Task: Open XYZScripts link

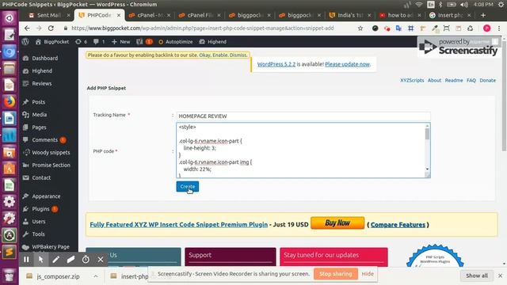Action: click(412, 80)
